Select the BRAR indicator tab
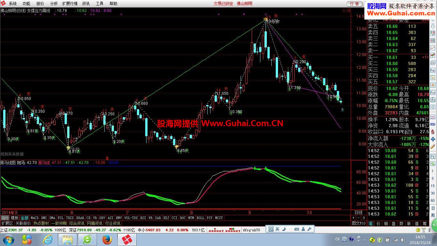The height and width of the screenshot is (246, 437). (80, 218)
